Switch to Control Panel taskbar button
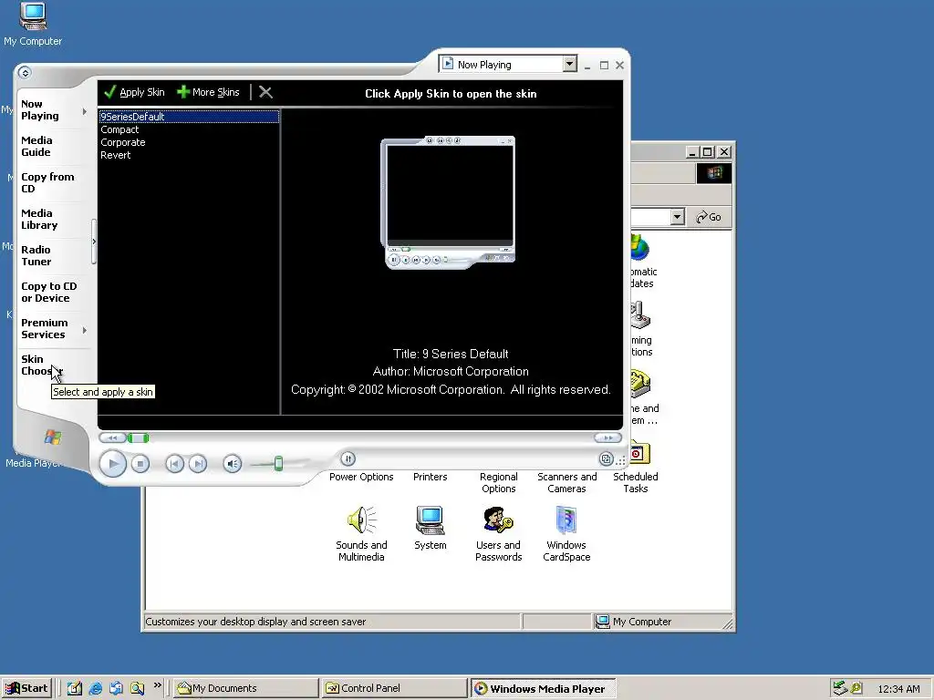The width and height of the screenshot is (934, 700). point(394,688)
